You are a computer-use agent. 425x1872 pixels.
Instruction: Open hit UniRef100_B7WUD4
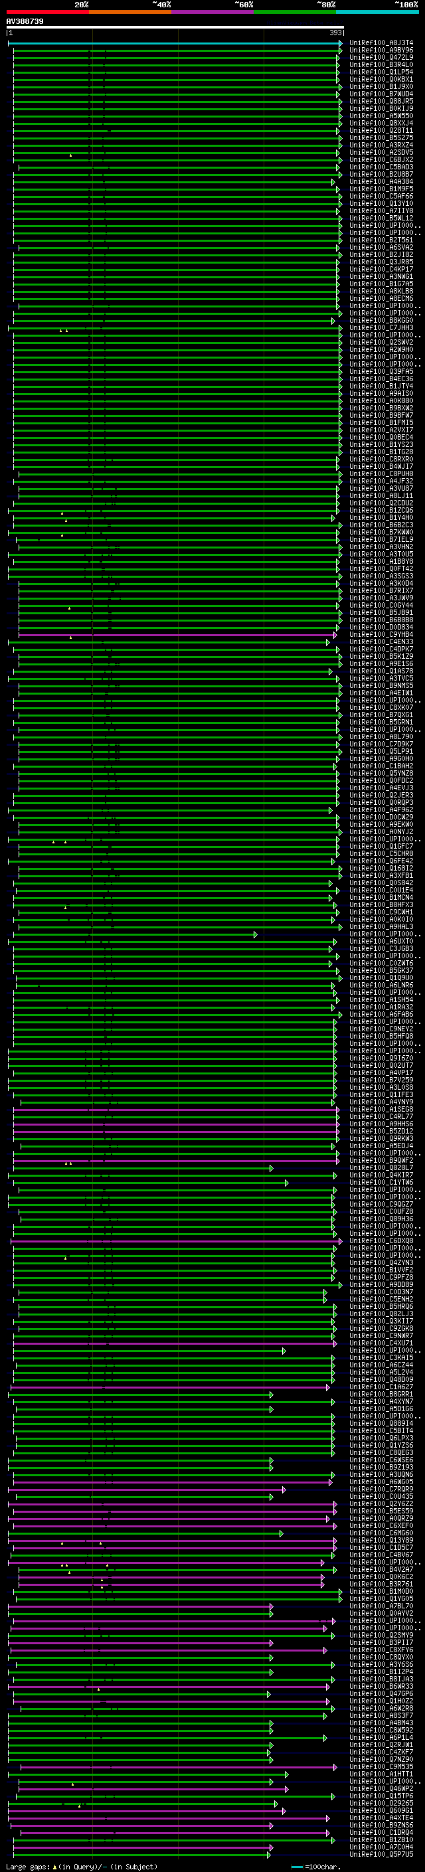381,94
